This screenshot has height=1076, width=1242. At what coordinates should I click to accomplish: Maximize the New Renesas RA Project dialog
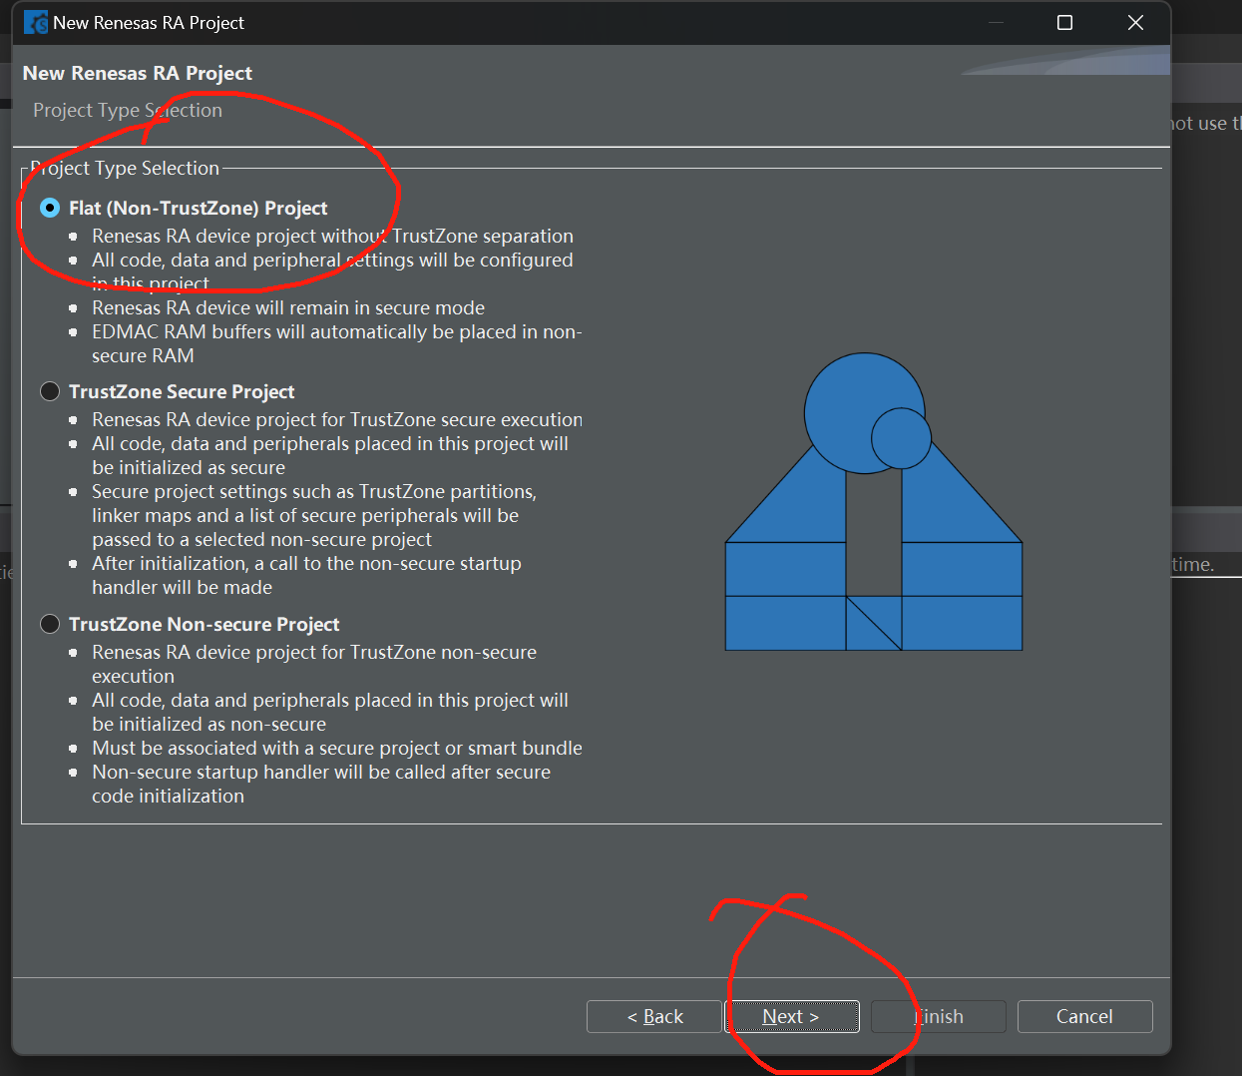pos(1064,22)
